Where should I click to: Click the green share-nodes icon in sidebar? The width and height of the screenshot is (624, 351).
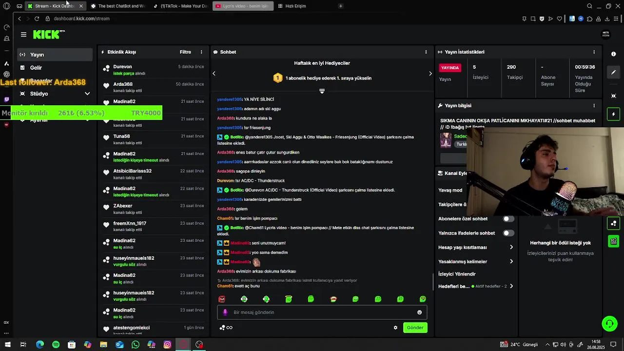tap(614, 223)
